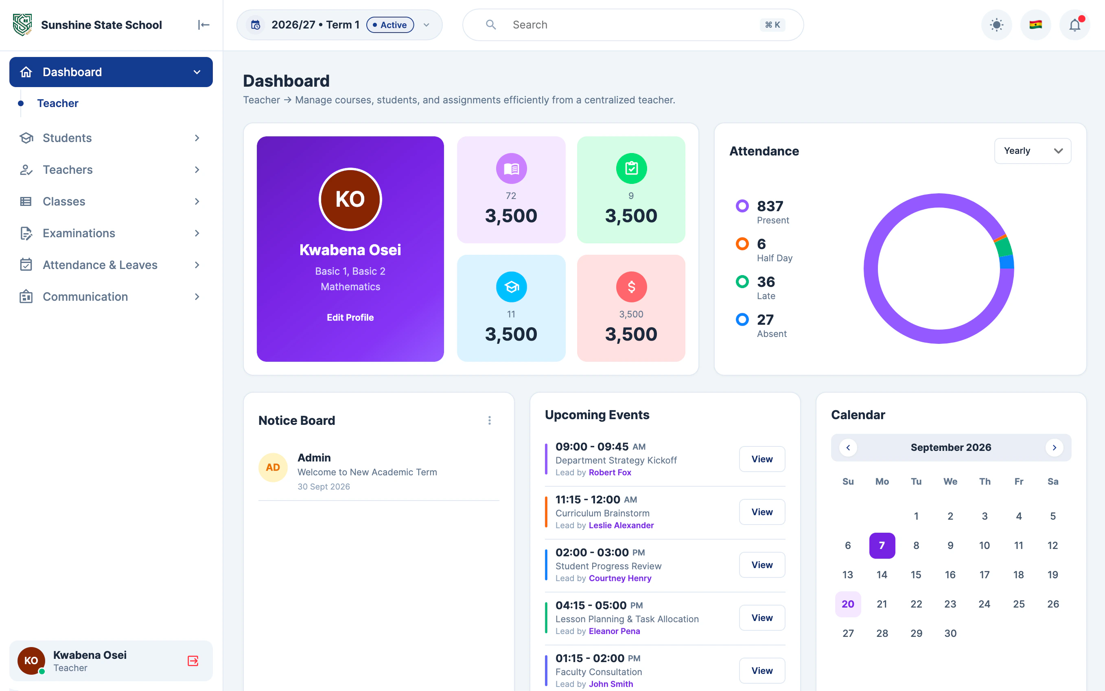The width and height of the screenshot is (1105, 691).
Task: Toggle light theme sun icon
Action: click(x=996, y=25)
